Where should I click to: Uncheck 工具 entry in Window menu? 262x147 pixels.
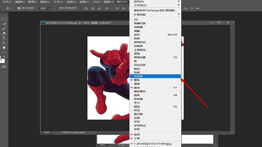click(x=155, y=138)
